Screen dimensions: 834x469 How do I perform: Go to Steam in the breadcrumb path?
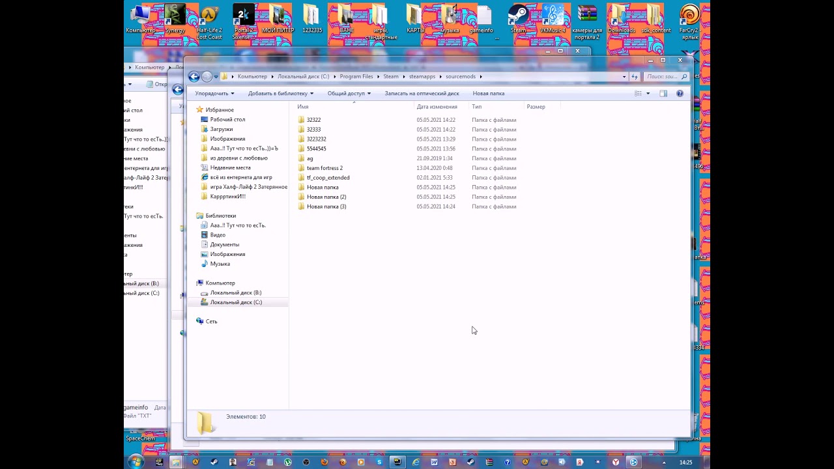point(390,77)
